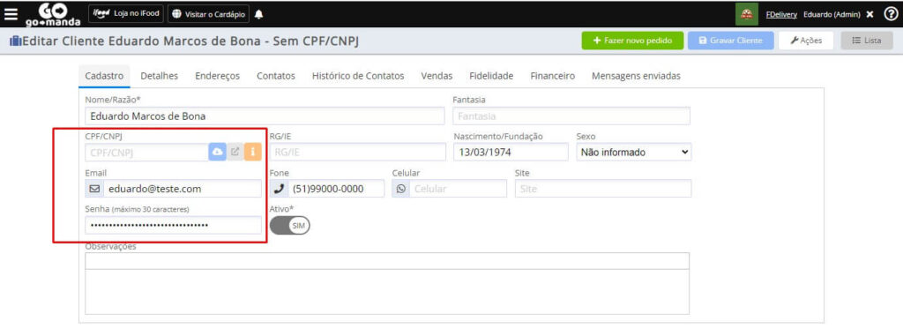Switch to the Endereços tab
The height and width of the screenshot is (329, 903).
[x=217, y=76]
